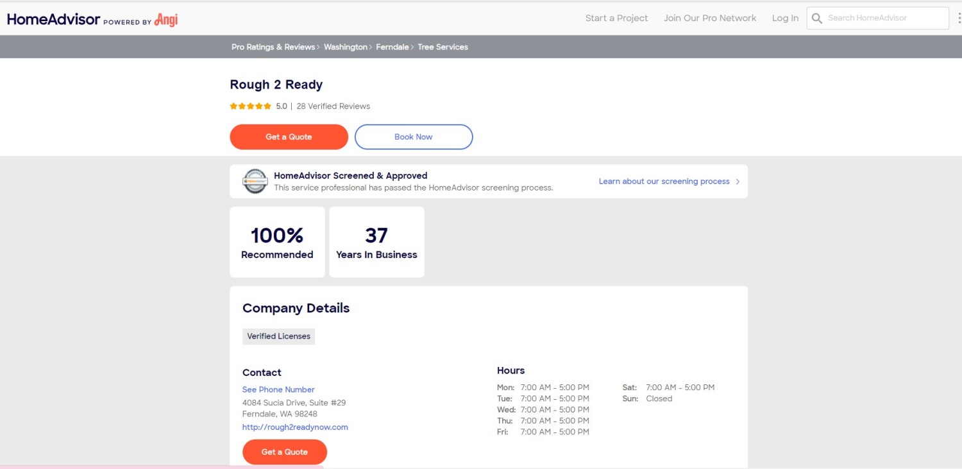The height and width of the screenshot is (469, 962).
Task: Click the Thursday hours row
Action: [x=543, y=421]
